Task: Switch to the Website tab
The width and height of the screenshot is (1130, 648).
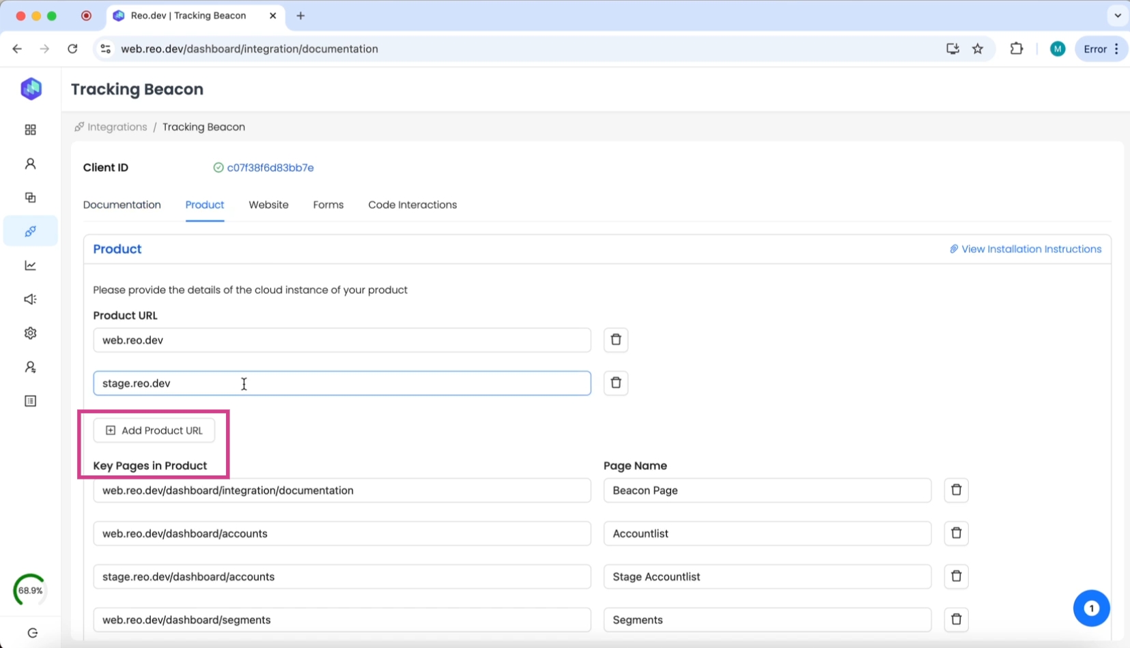Action: [268, 205]
